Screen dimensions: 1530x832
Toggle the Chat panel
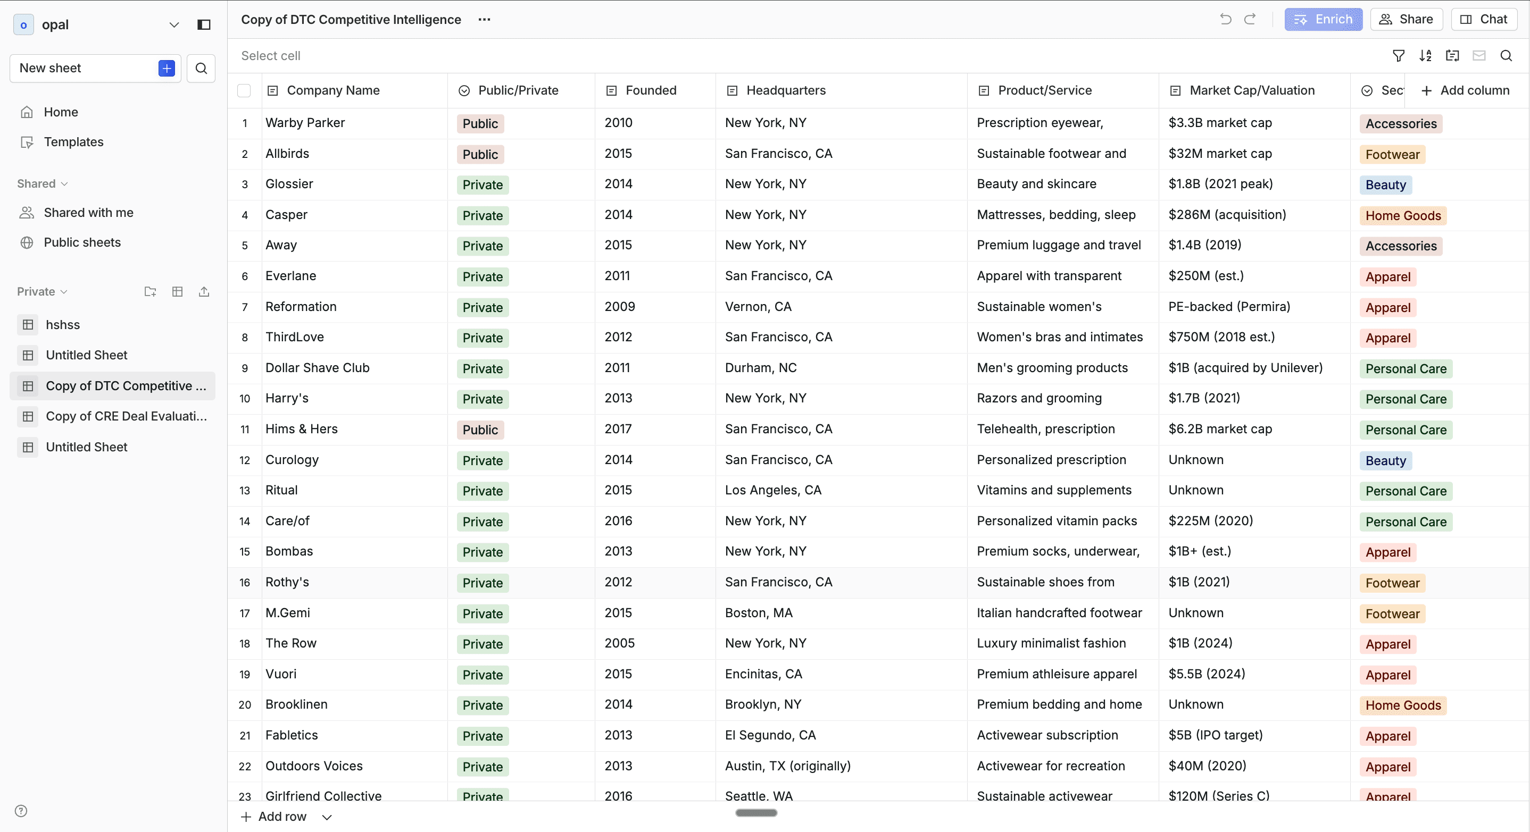[x=1483, y=19]
